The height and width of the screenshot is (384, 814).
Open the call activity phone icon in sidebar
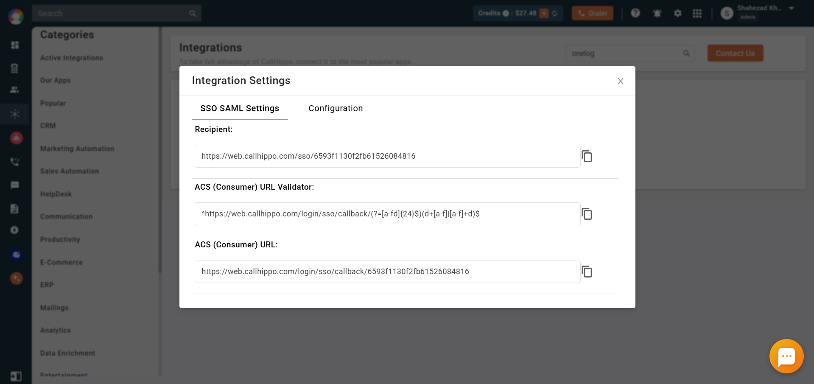(x=15, y=162)
